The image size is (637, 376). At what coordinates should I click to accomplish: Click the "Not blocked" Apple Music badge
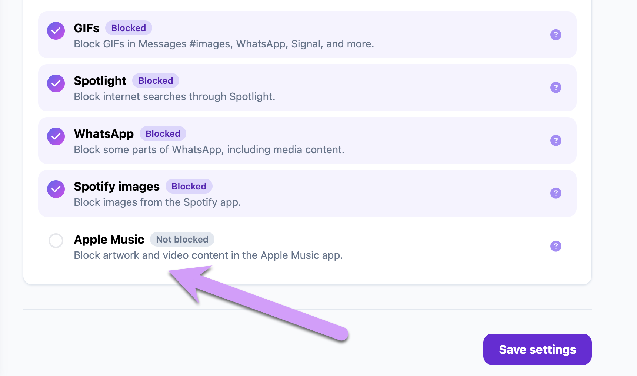coord(182,240)
